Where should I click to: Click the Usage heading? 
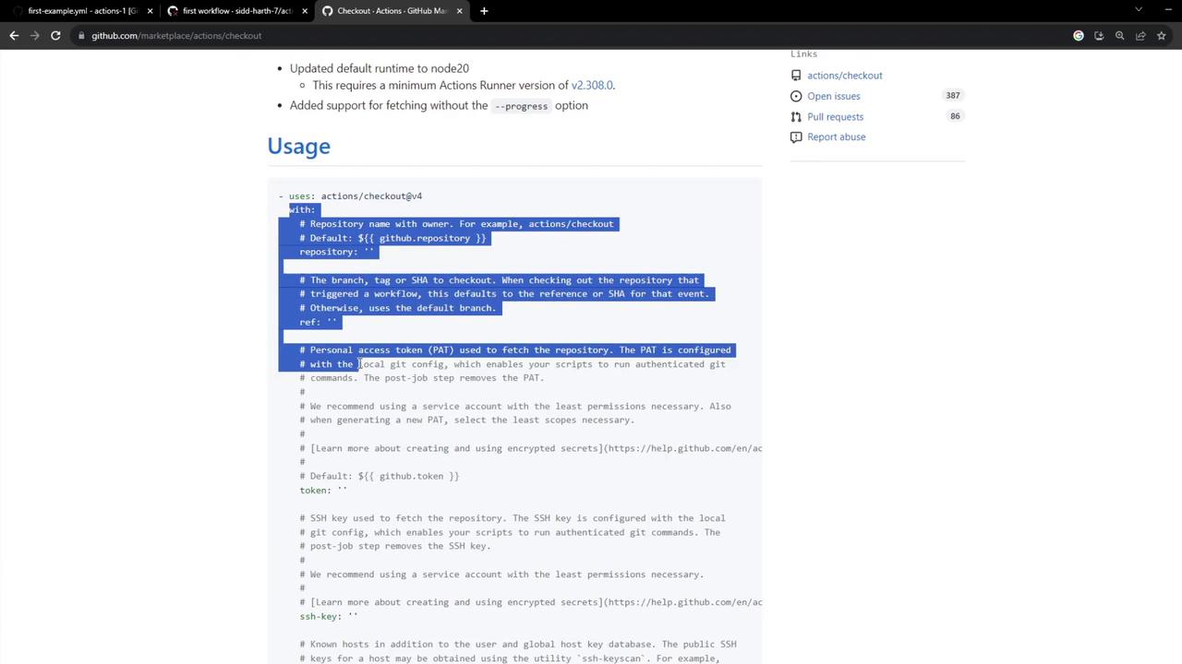click(299, 146)
